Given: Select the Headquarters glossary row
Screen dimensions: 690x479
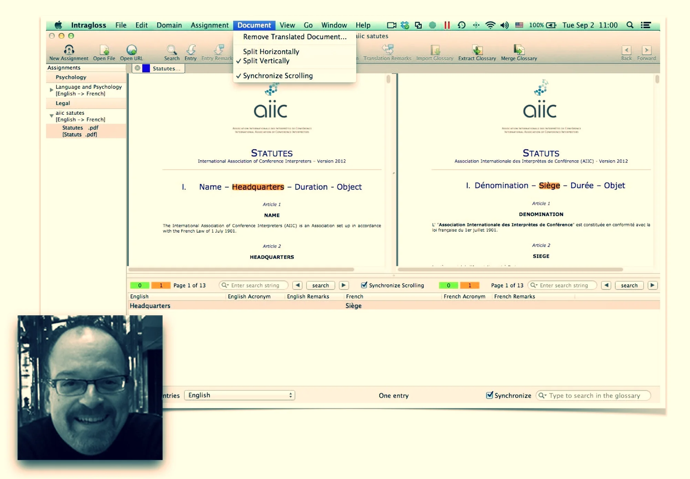Looking at the screenshot, I should point(393,306).
